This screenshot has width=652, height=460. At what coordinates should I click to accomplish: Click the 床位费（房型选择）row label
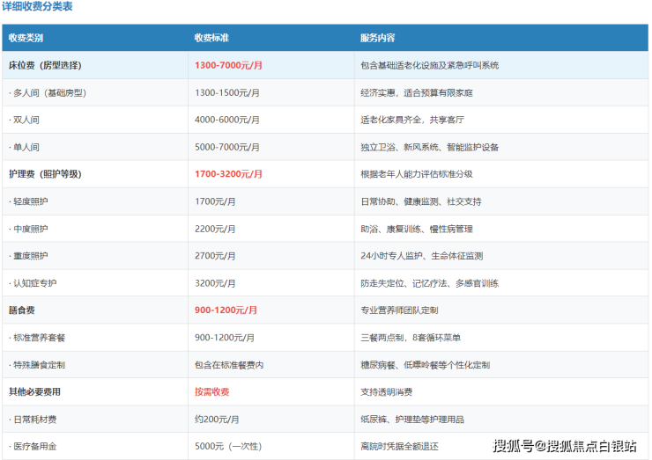(x=45, y=65)
